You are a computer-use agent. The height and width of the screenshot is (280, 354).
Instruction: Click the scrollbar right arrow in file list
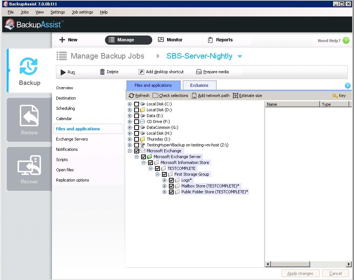click(x=349, y=264)
